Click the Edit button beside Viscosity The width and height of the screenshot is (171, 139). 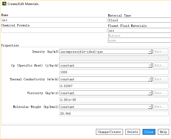[161, 93]
